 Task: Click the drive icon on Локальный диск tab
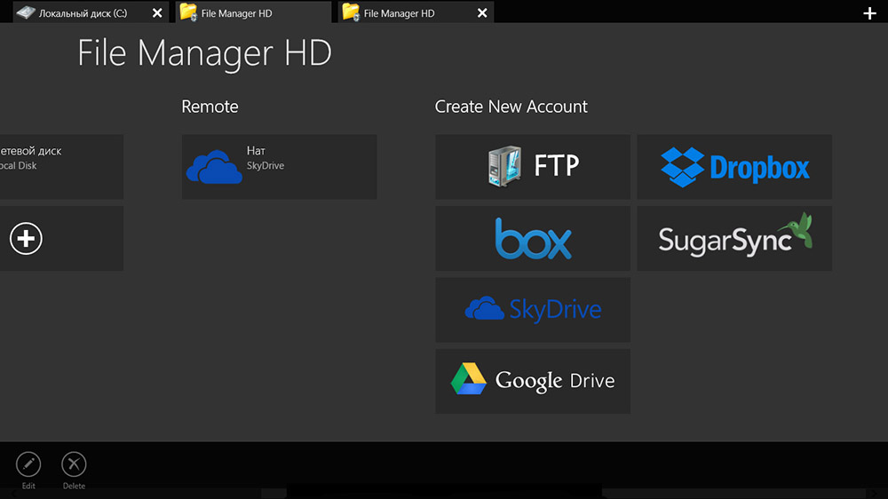pos(26,12)
